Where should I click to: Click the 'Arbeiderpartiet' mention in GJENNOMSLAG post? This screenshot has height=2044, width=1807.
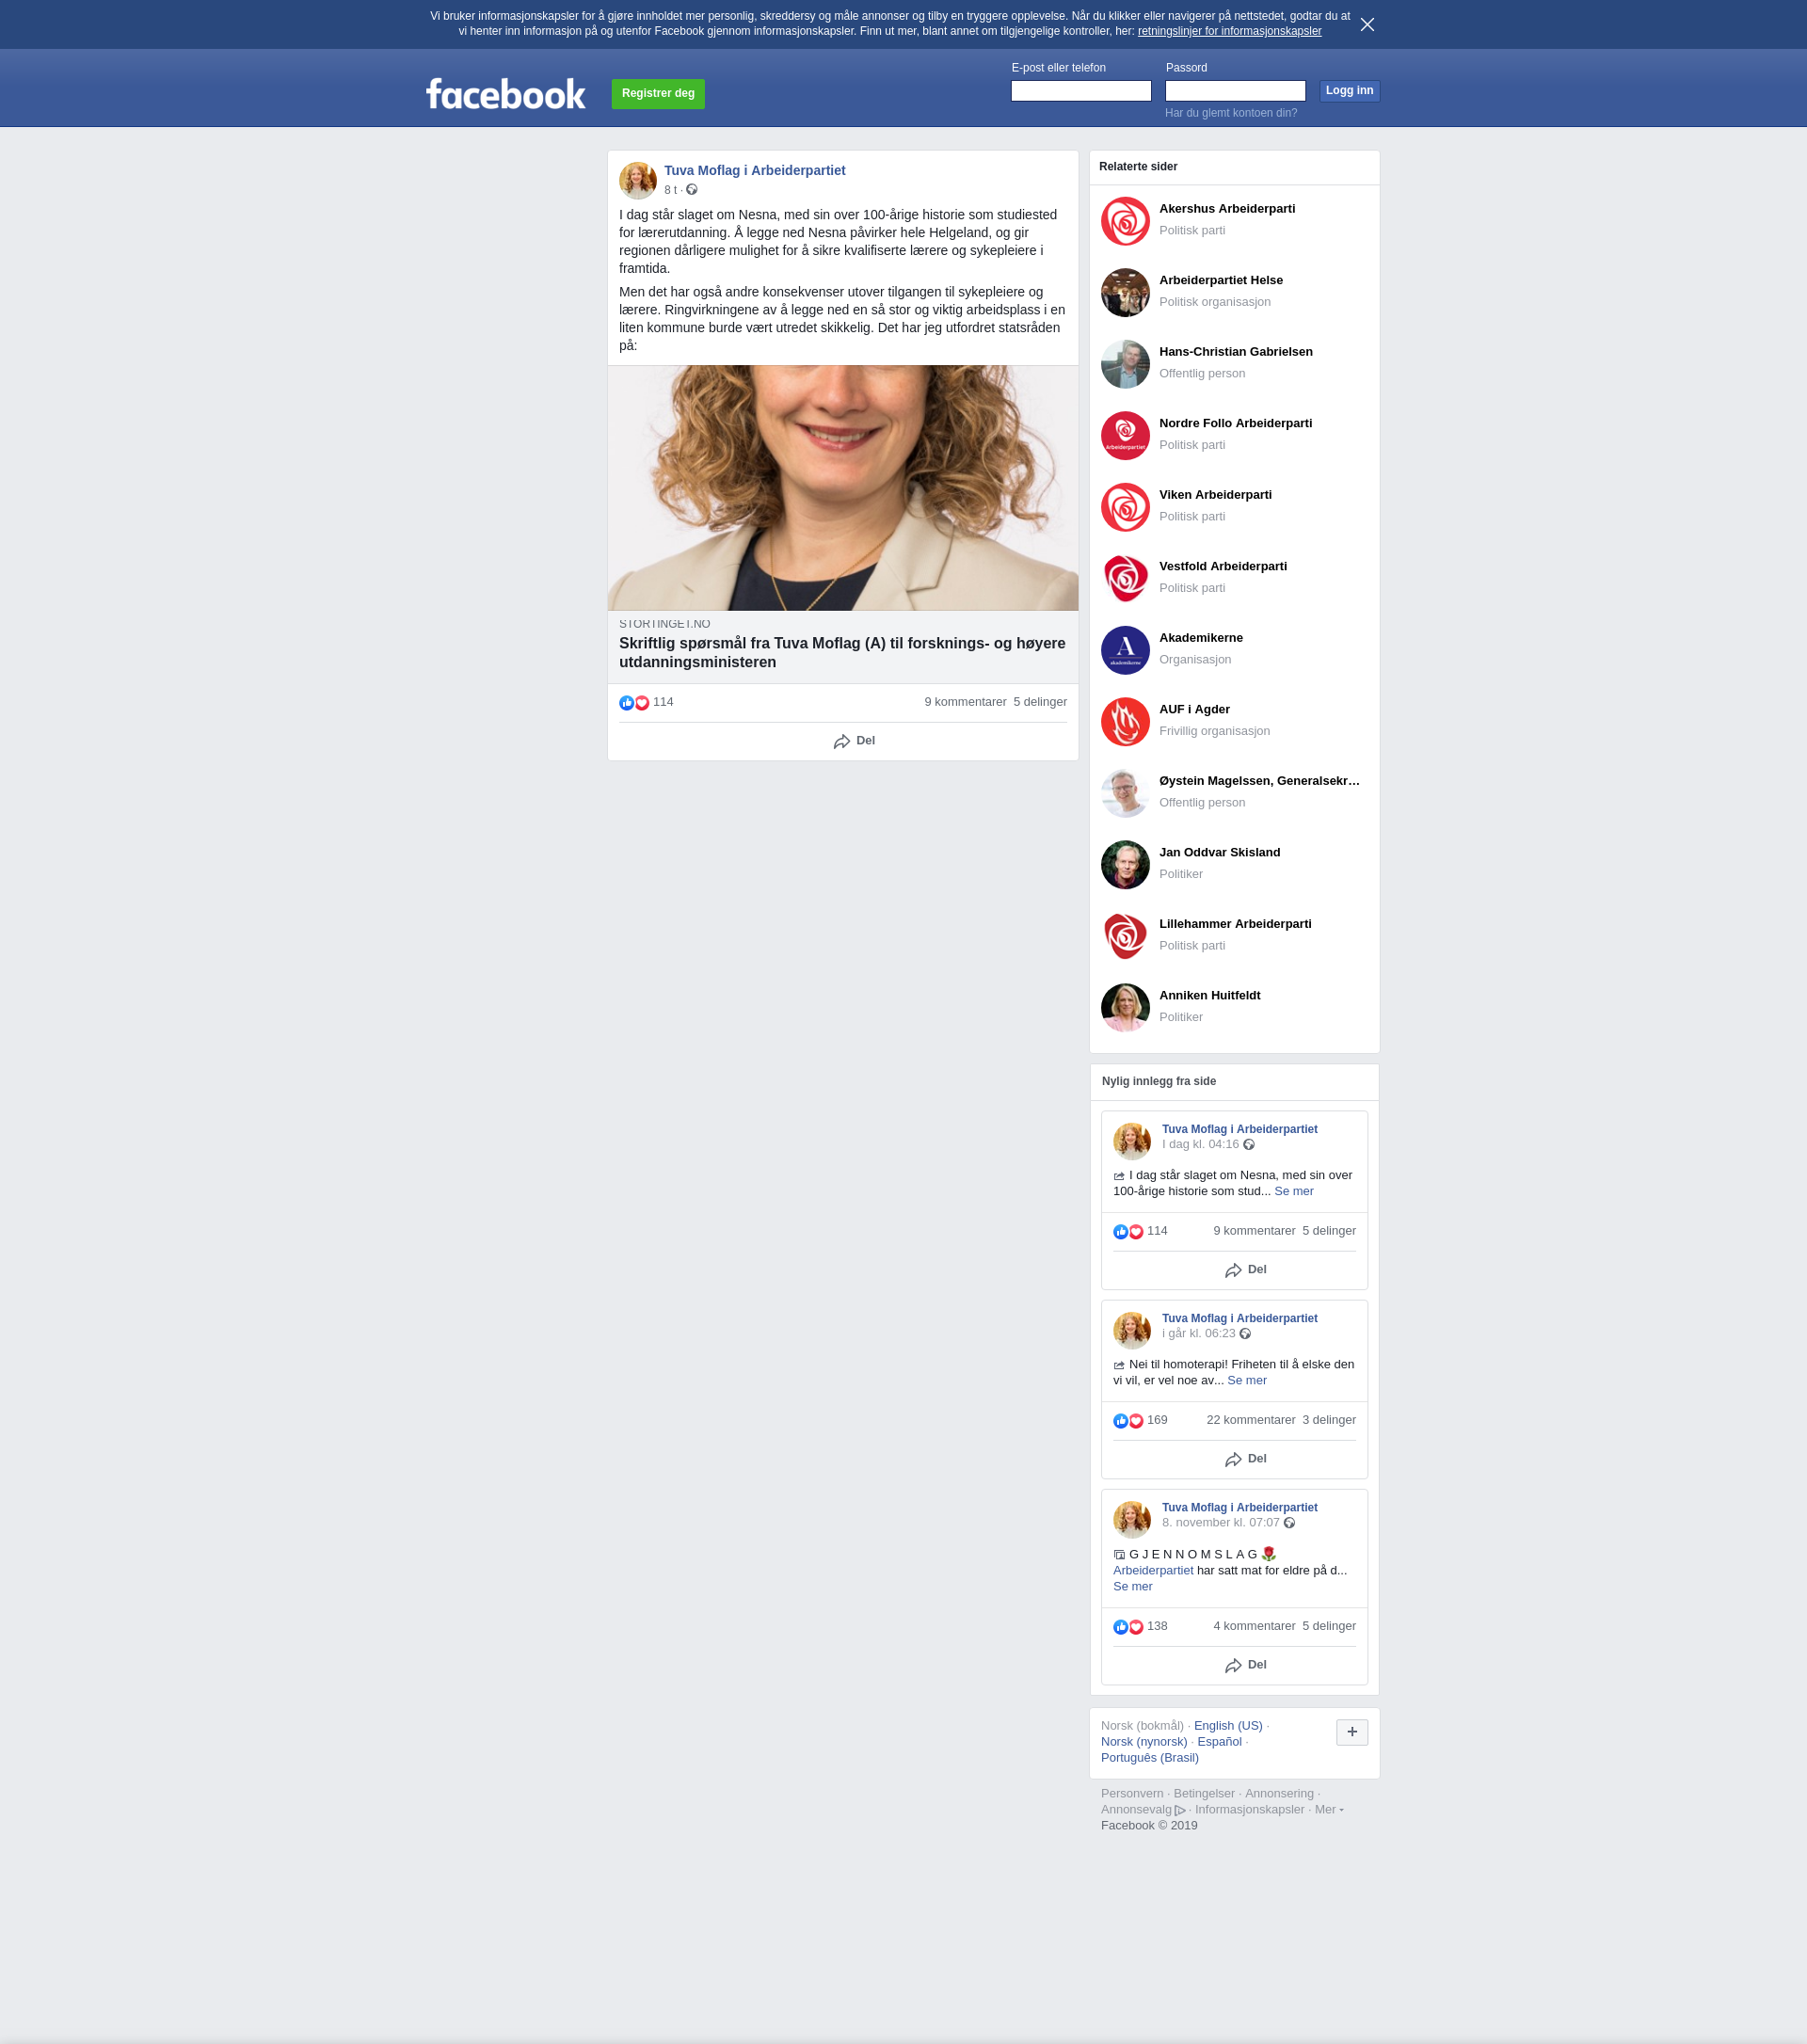click(x=1153, y=1570)
